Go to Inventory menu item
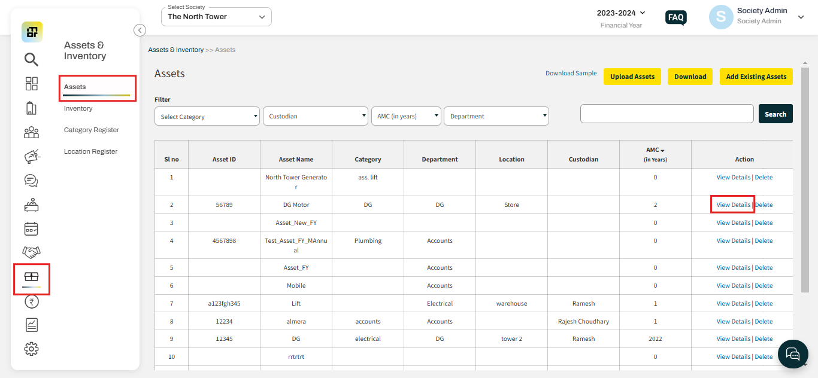 (x=78, y=108)
